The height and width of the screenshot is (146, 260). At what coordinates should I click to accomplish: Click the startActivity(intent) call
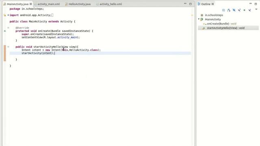[x=37, y=53]
